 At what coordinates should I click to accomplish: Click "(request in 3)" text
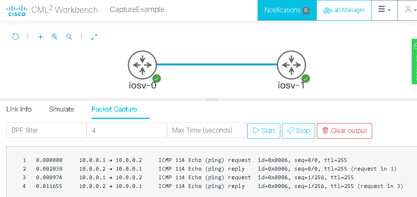pyautogui.click(x=380, y=186)
